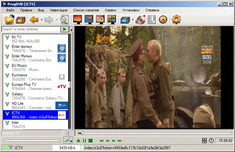Select the Europa Plus TV channel
This screenshot has width=235, height=152.
pos(36,86)
